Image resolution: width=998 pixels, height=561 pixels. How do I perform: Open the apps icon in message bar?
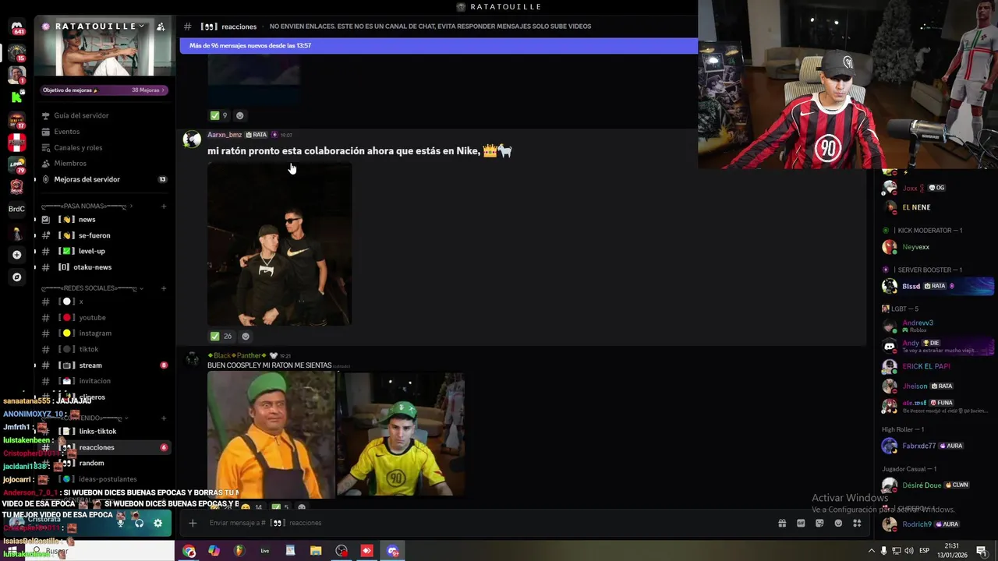coord(857,523)
